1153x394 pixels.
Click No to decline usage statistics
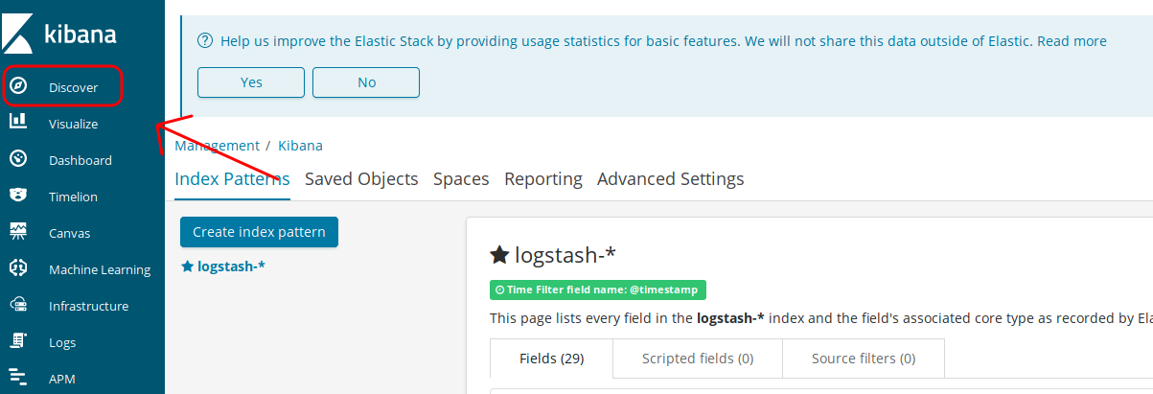(x=366, y=82)
